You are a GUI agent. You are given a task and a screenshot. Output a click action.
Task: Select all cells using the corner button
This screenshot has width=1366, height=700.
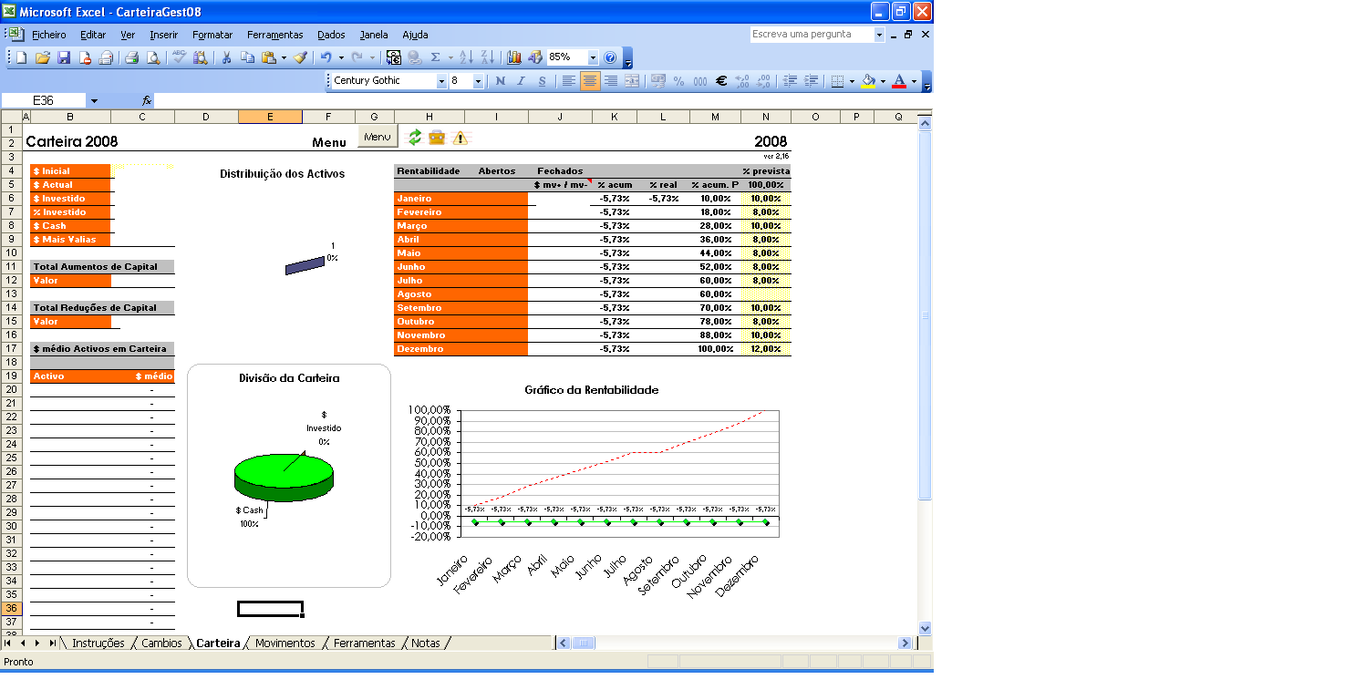[x=11, y=117]
